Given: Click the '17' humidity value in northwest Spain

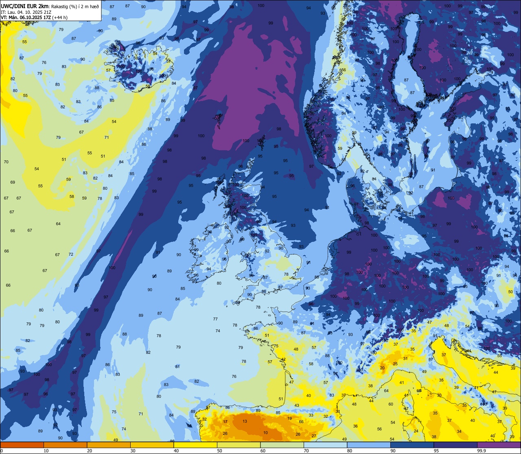Looking at the screenshot, I should tap(225, 422).
